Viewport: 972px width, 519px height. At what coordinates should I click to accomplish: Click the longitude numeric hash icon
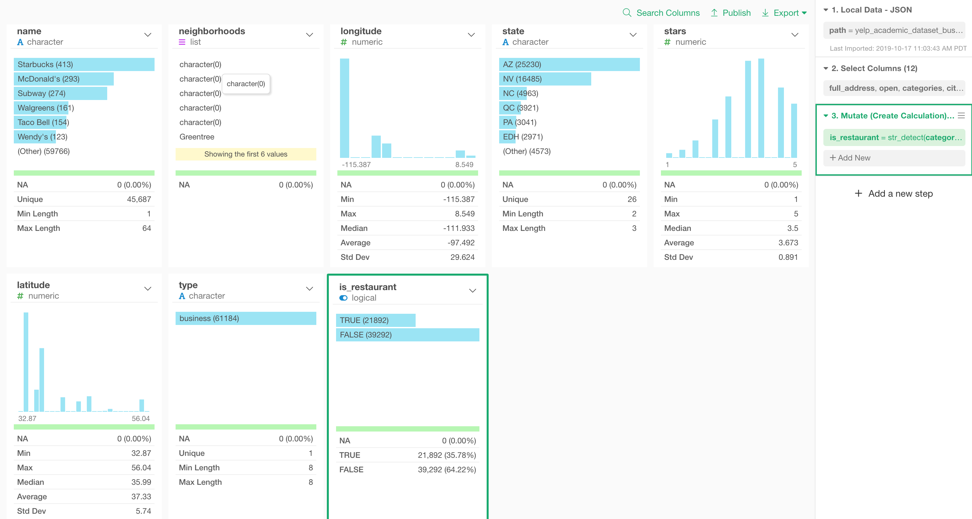coord(343,42)
